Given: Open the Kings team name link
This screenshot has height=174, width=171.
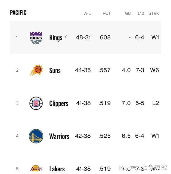Looking at the screenshot, I should click(x=56, y=38).
